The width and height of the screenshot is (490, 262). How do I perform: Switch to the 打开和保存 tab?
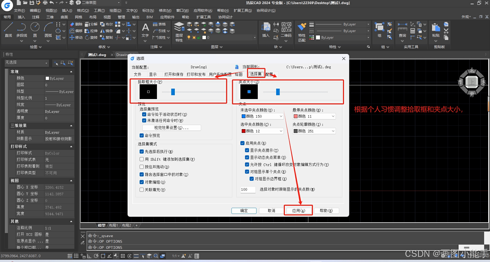coord(174,74)
